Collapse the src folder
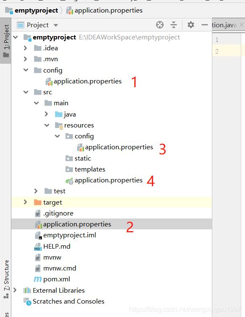This screenshot has width=245, height=317. pos(26,92)
